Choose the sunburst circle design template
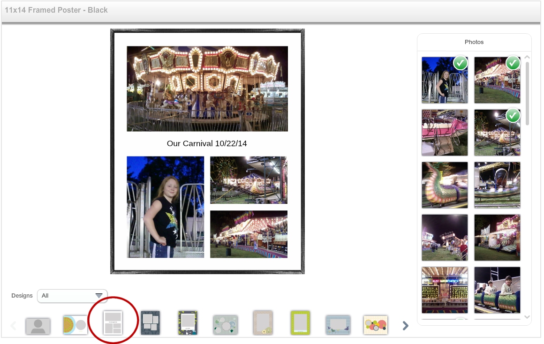This screenshot has height=344, width=544. (76, 325)
